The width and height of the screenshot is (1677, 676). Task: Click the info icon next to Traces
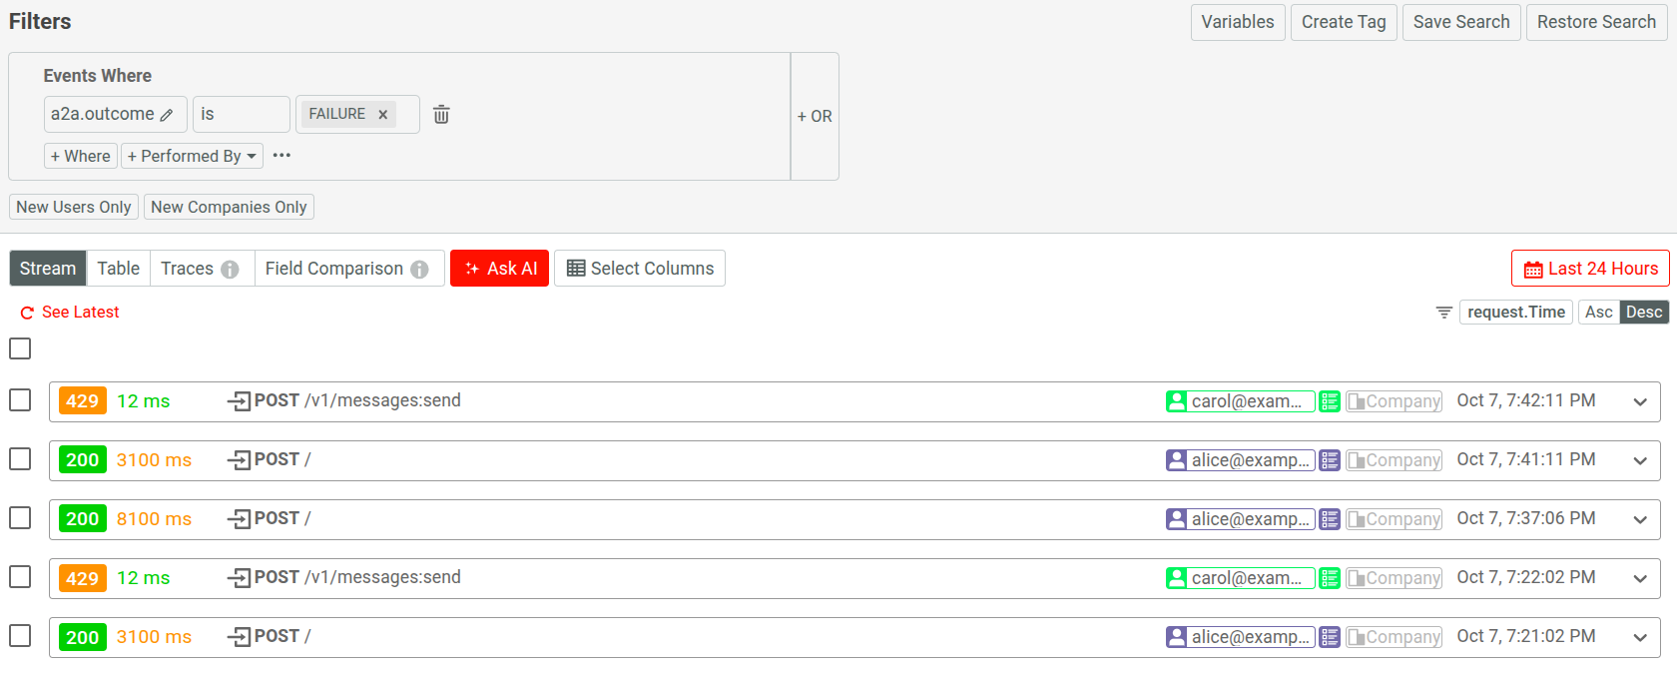(230, 270)
